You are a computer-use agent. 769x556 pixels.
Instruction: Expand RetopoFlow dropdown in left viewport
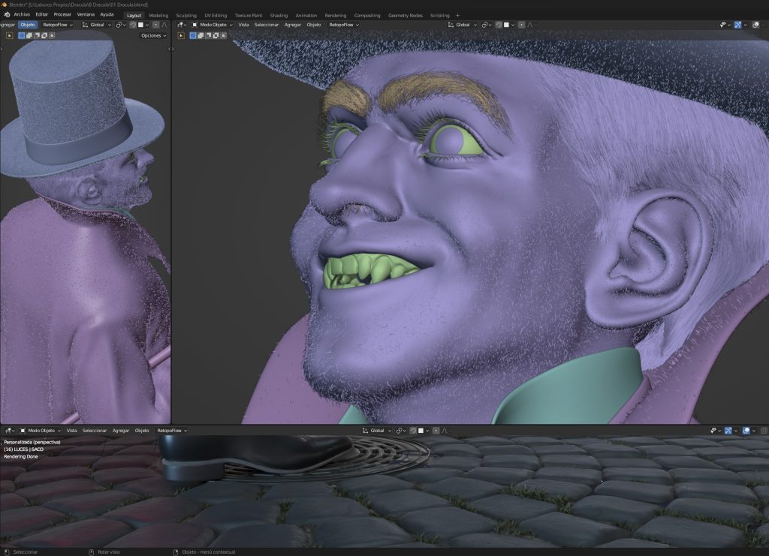[57, 25]
